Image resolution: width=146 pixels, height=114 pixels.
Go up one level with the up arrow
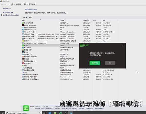(x=10, y=4)
